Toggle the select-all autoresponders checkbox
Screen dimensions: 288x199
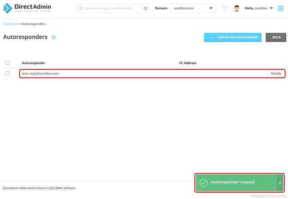point(8,63)
